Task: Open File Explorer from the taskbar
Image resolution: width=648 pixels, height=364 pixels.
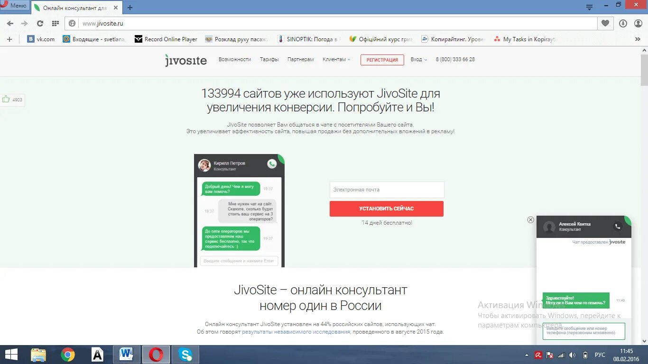Action: point(38,355)
